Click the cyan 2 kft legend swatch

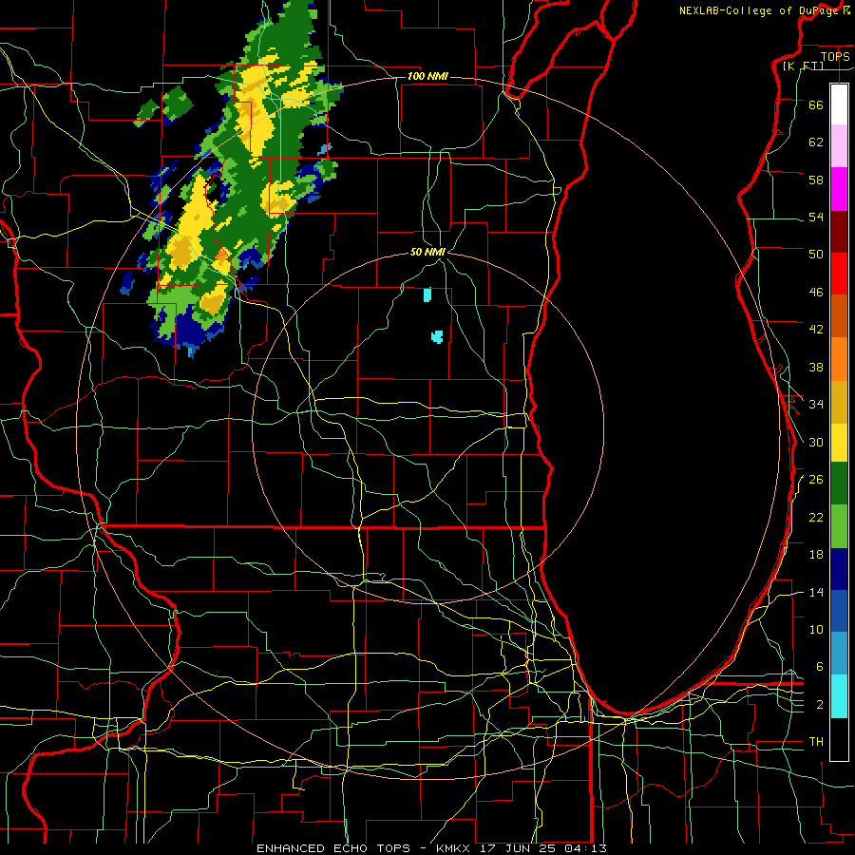839,696
